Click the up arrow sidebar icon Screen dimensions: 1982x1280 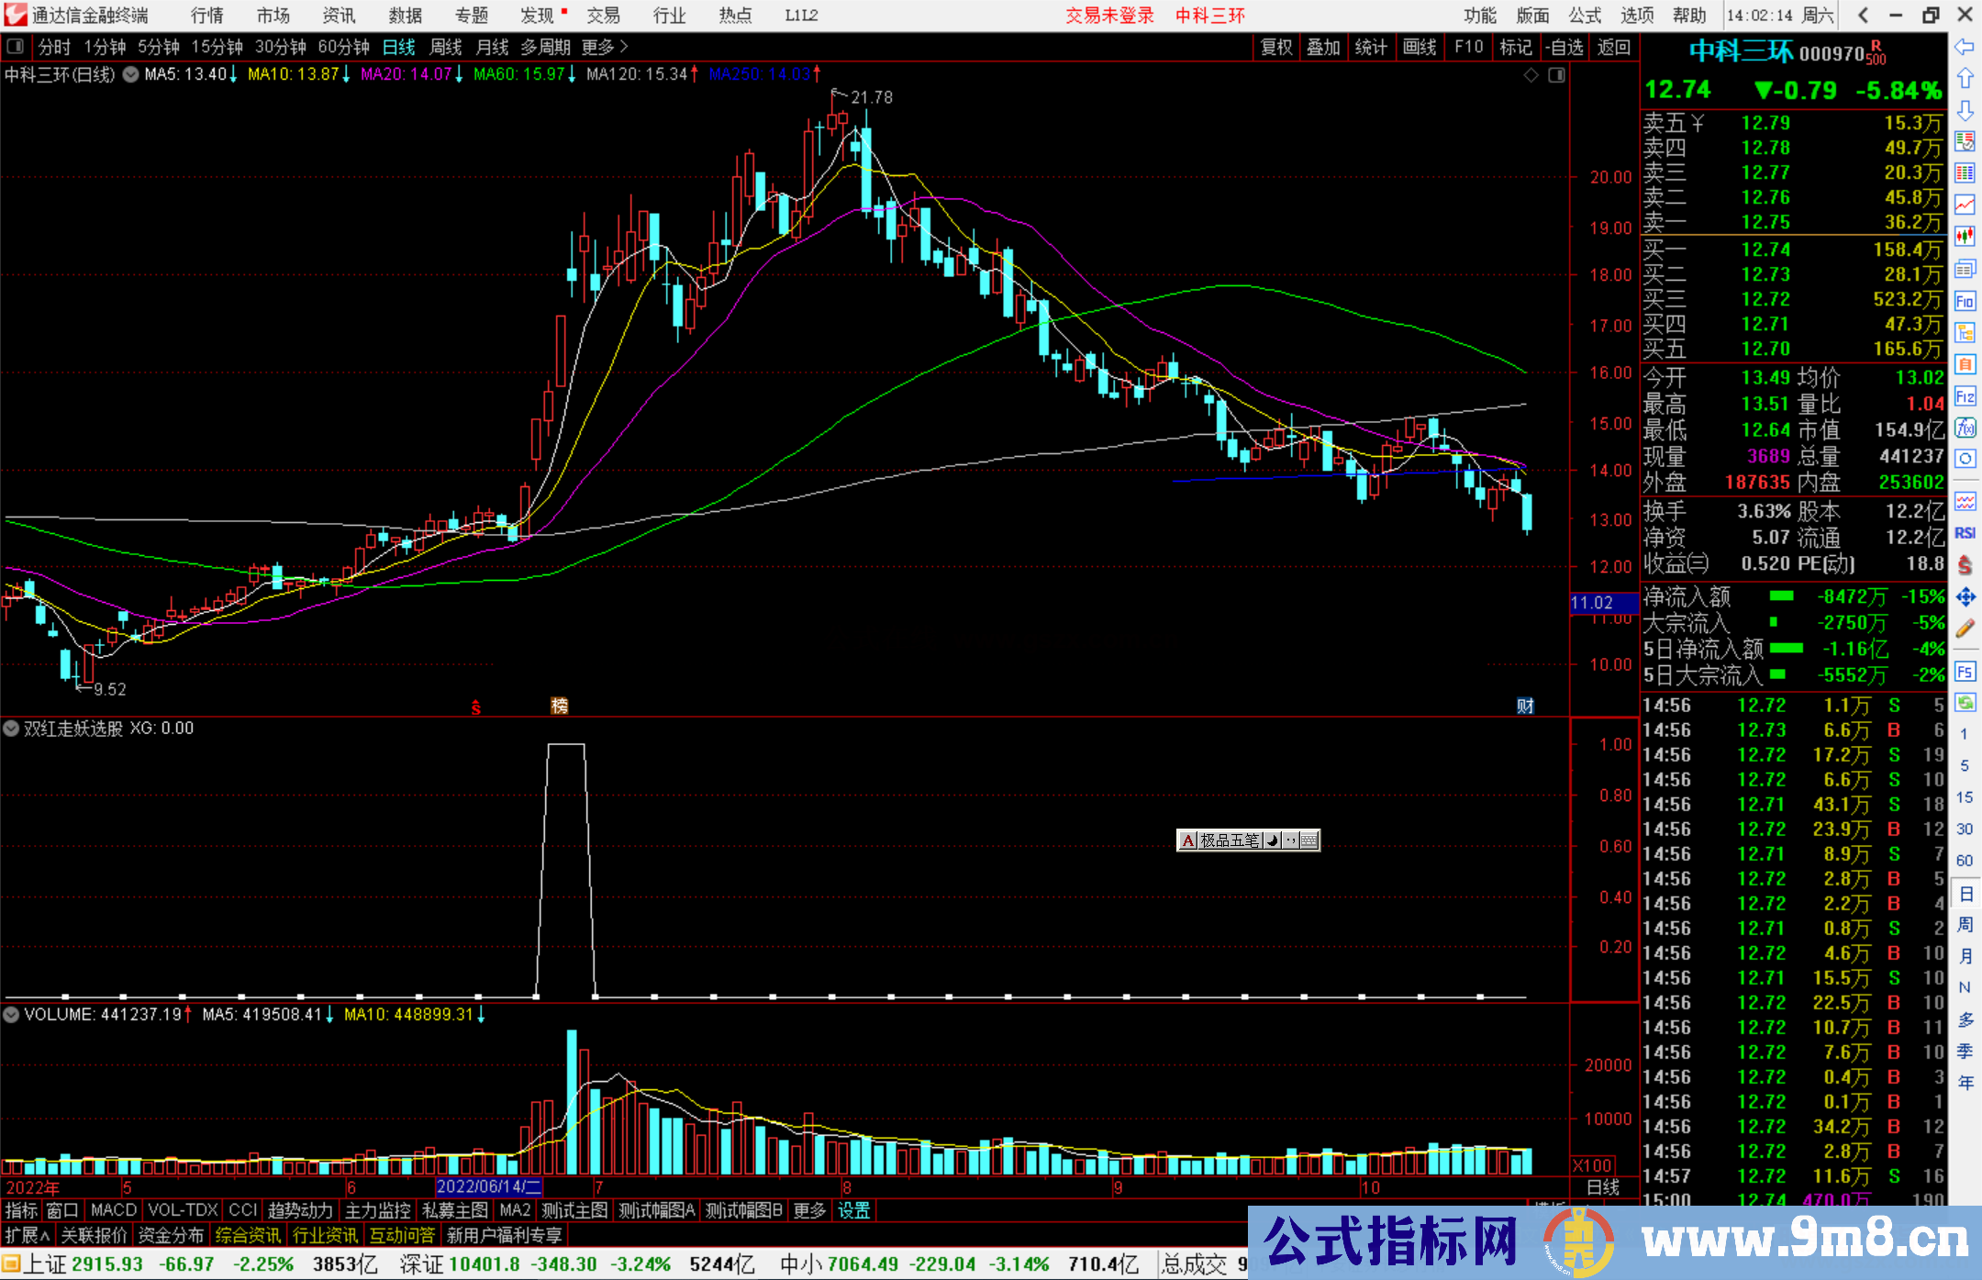click(x=1965, y=79)
